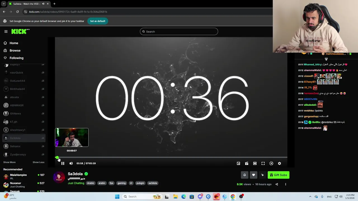
Task: Share the video
Action: click(277, 184)
